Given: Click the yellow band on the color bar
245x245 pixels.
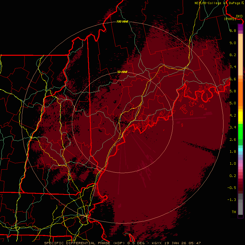Looking at the screenshot, I should 240,117.
